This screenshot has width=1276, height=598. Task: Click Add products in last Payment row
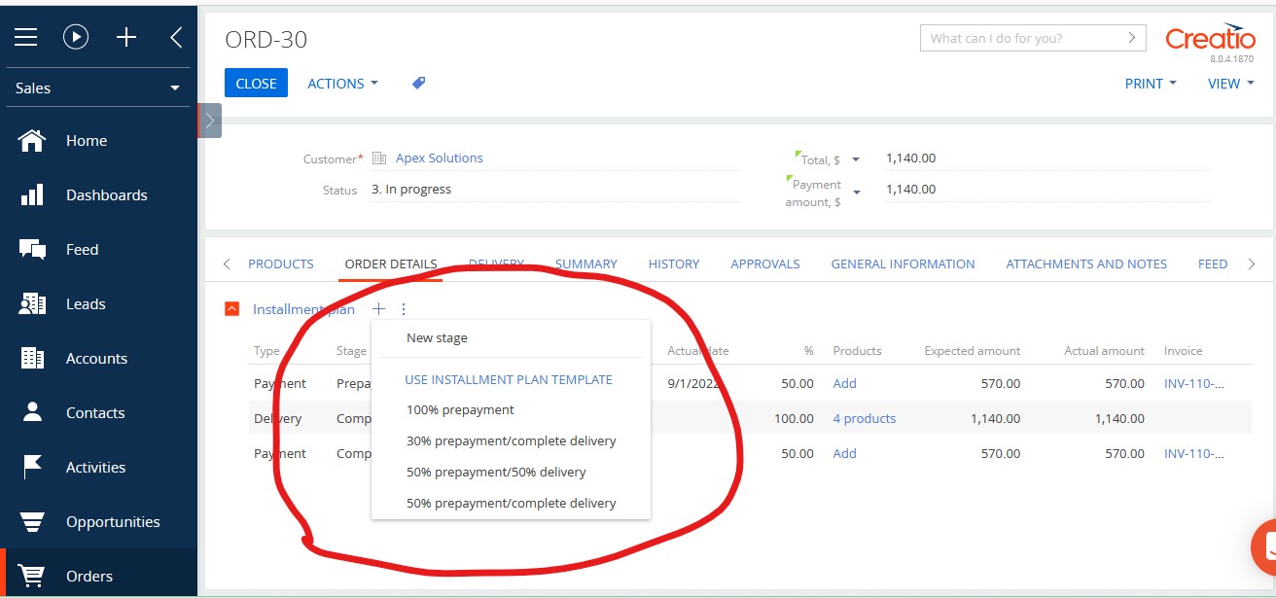coord(844,454)
